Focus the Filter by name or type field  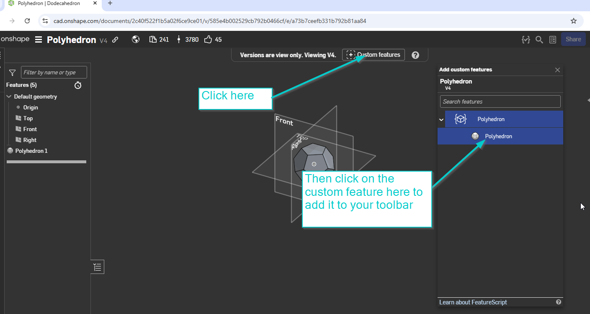point(54,72)
